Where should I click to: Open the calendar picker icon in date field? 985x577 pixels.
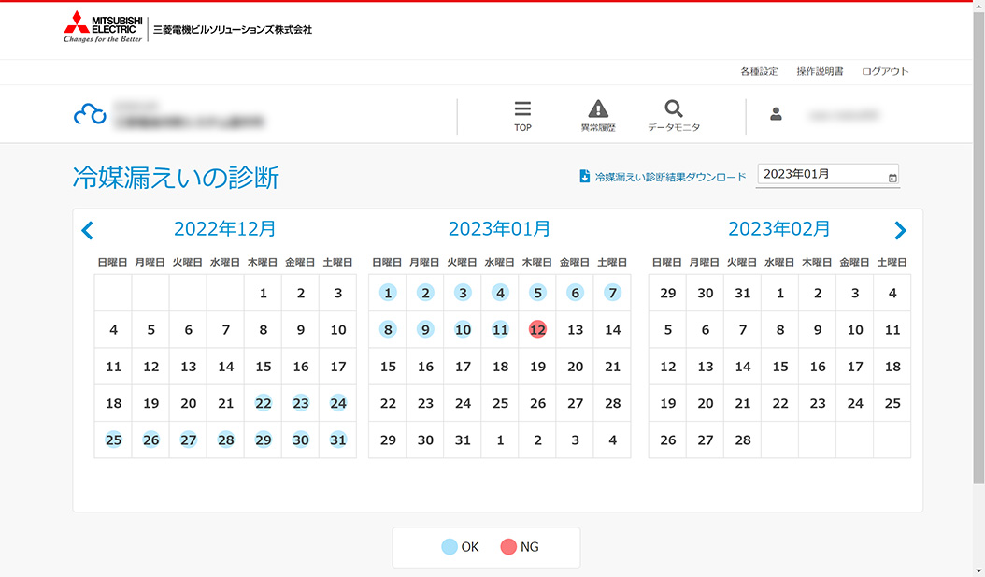(892, 176)
